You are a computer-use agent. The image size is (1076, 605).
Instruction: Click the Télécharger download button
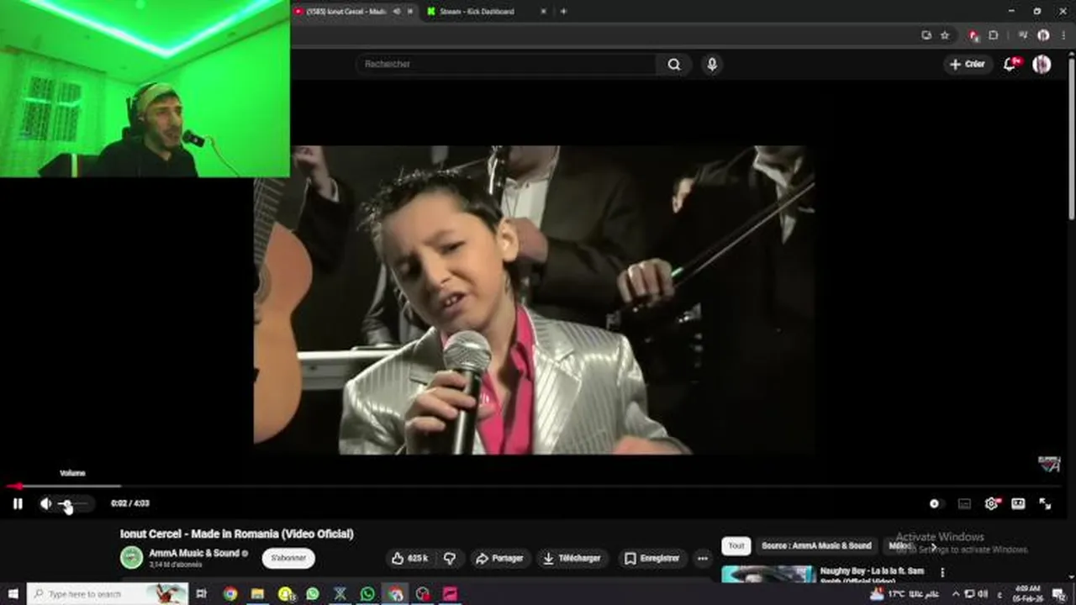(x=572, y=558)
